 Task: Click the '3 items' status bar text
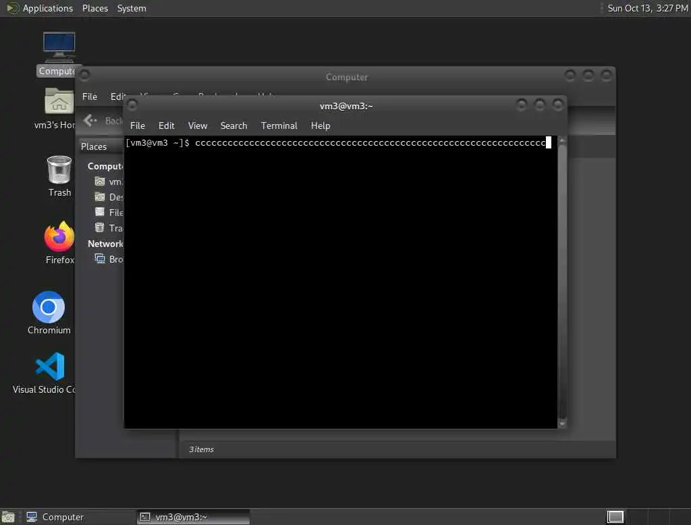coord(201,449)
